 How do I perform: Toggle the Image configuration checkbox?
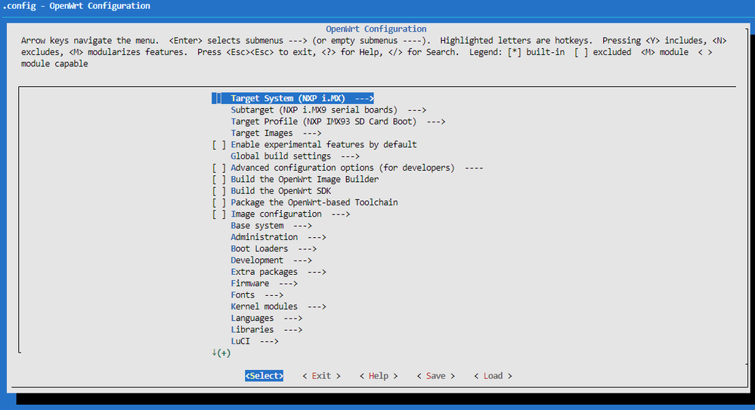218,214
